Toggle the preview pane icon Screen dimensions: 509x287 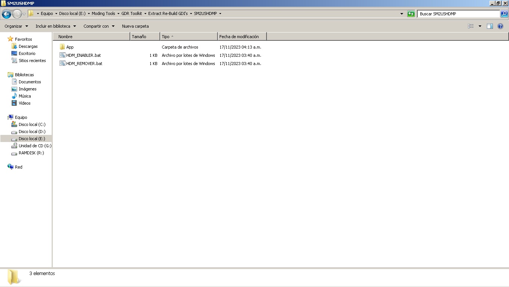point(490,26)
